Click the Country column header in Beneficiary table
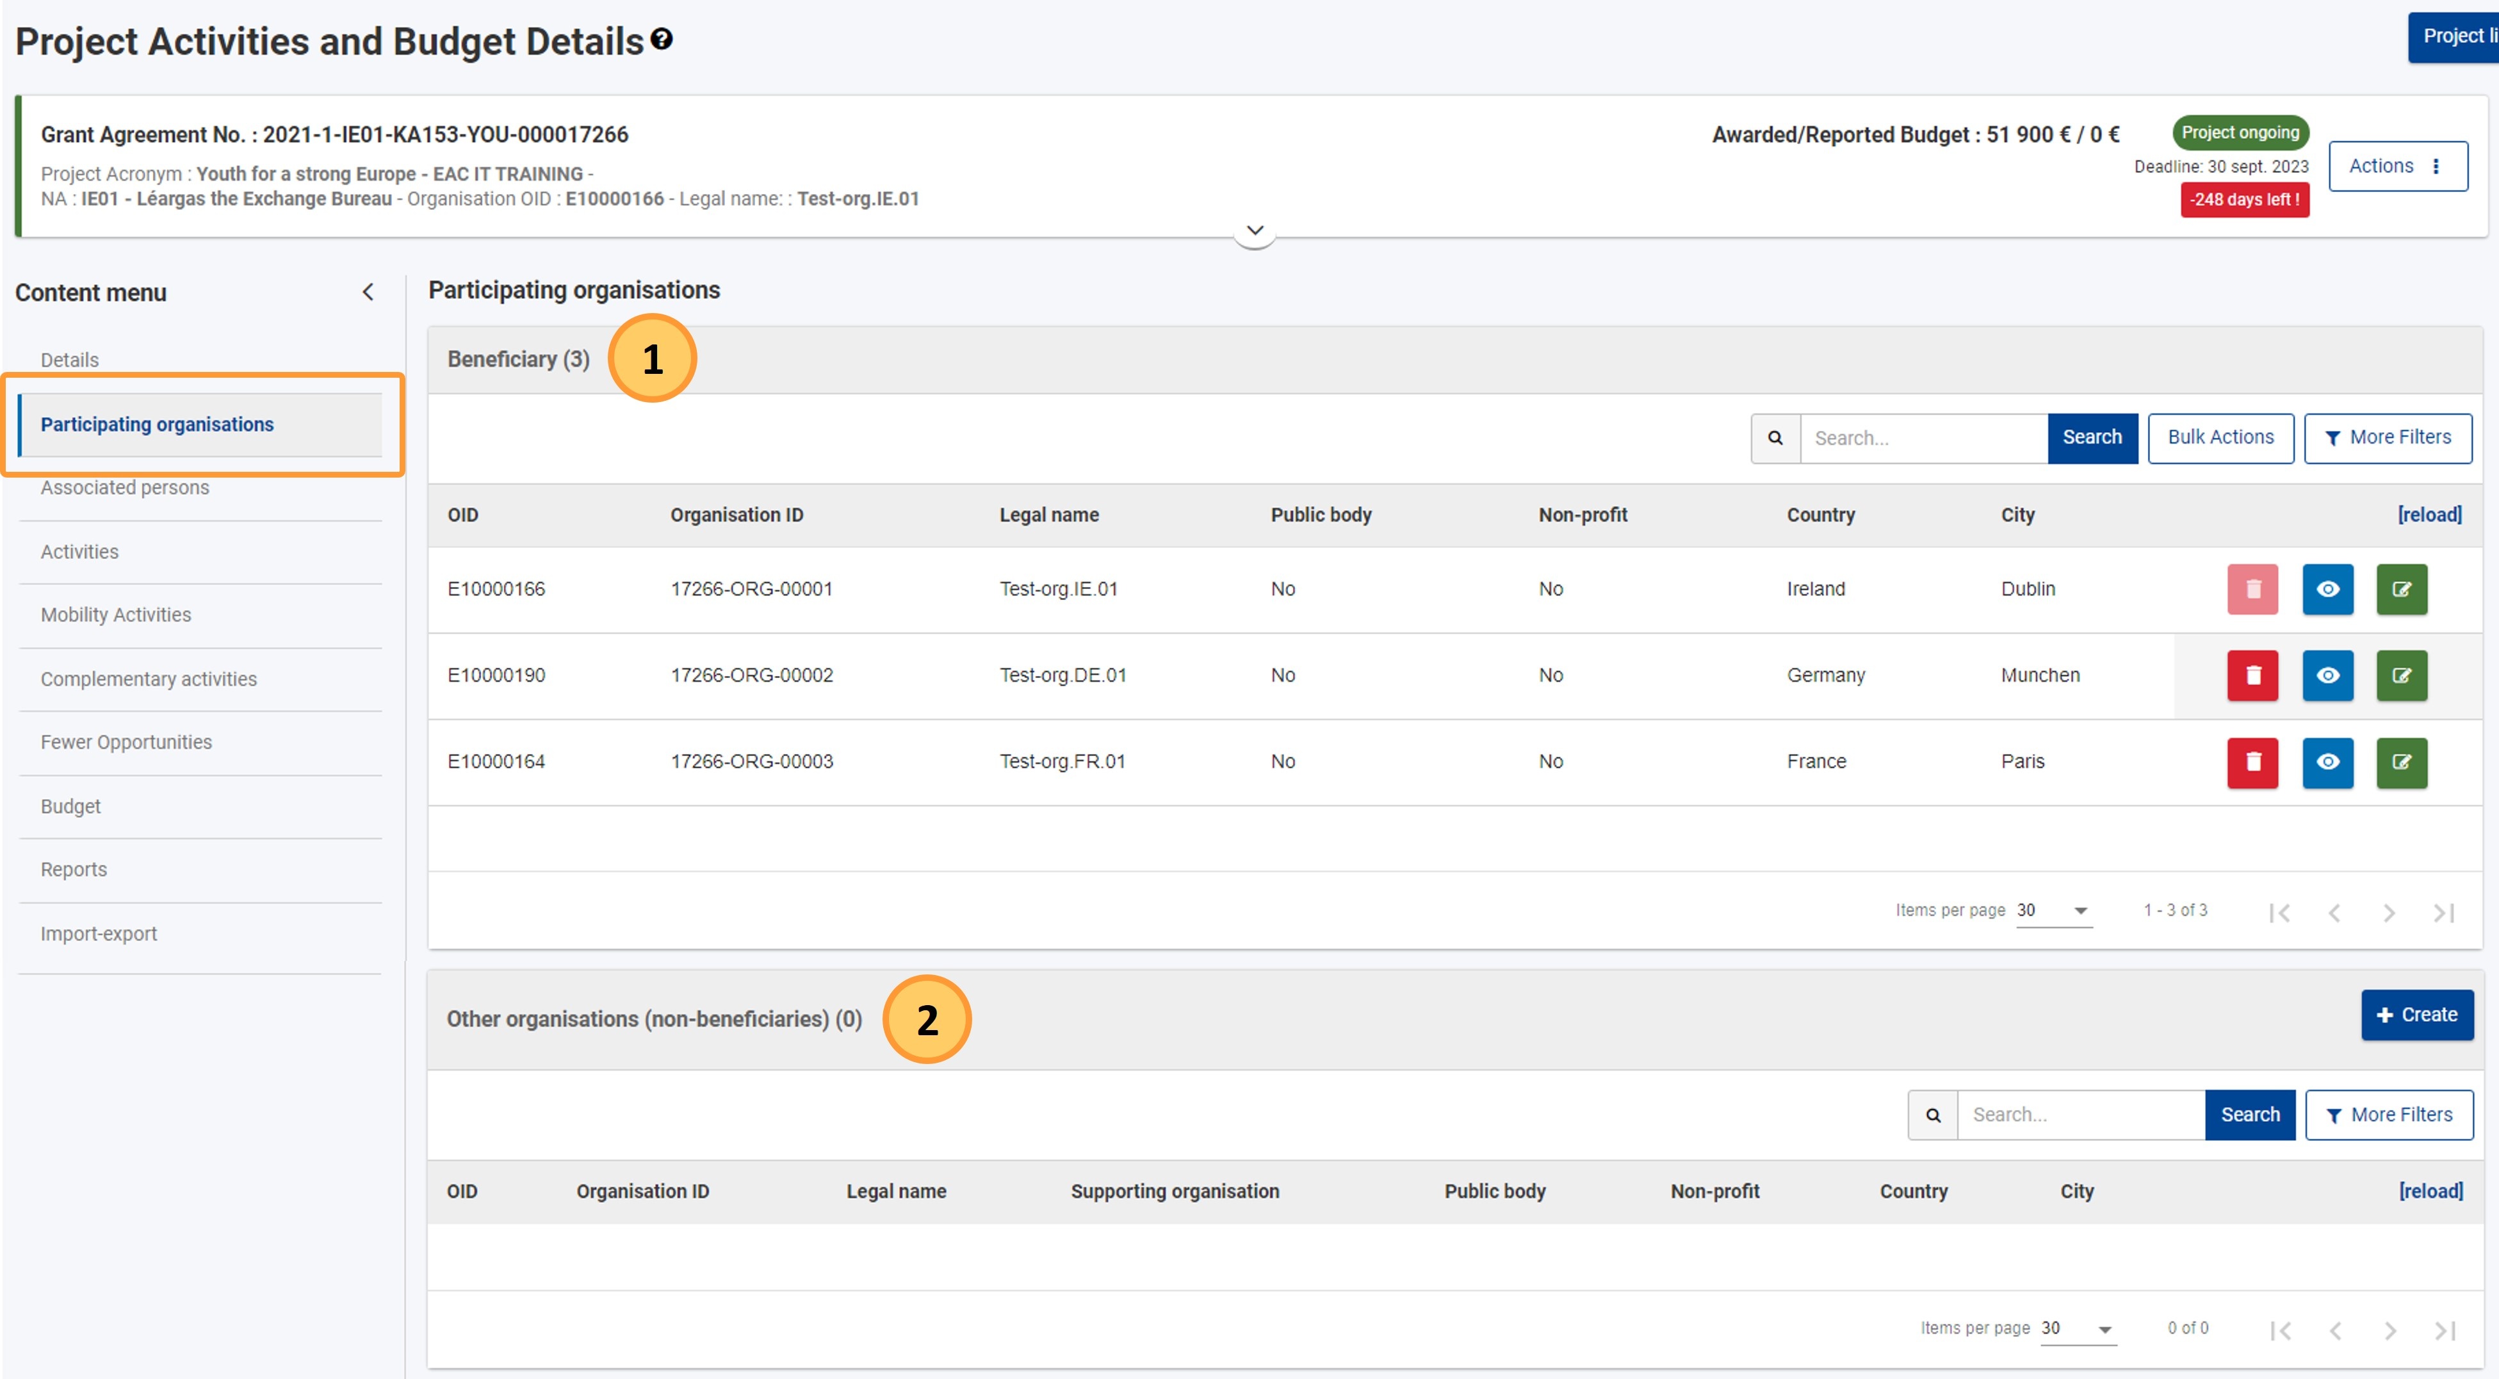Image resolution: width=2499 pixels, height=1379 pixels. pos(1820,515)
